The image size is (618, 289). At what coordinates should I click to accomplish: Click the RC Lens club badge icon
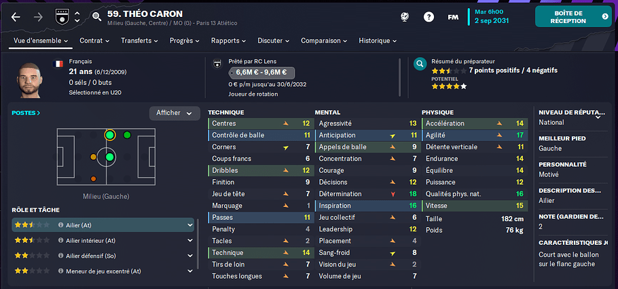[x=217, y=65]
